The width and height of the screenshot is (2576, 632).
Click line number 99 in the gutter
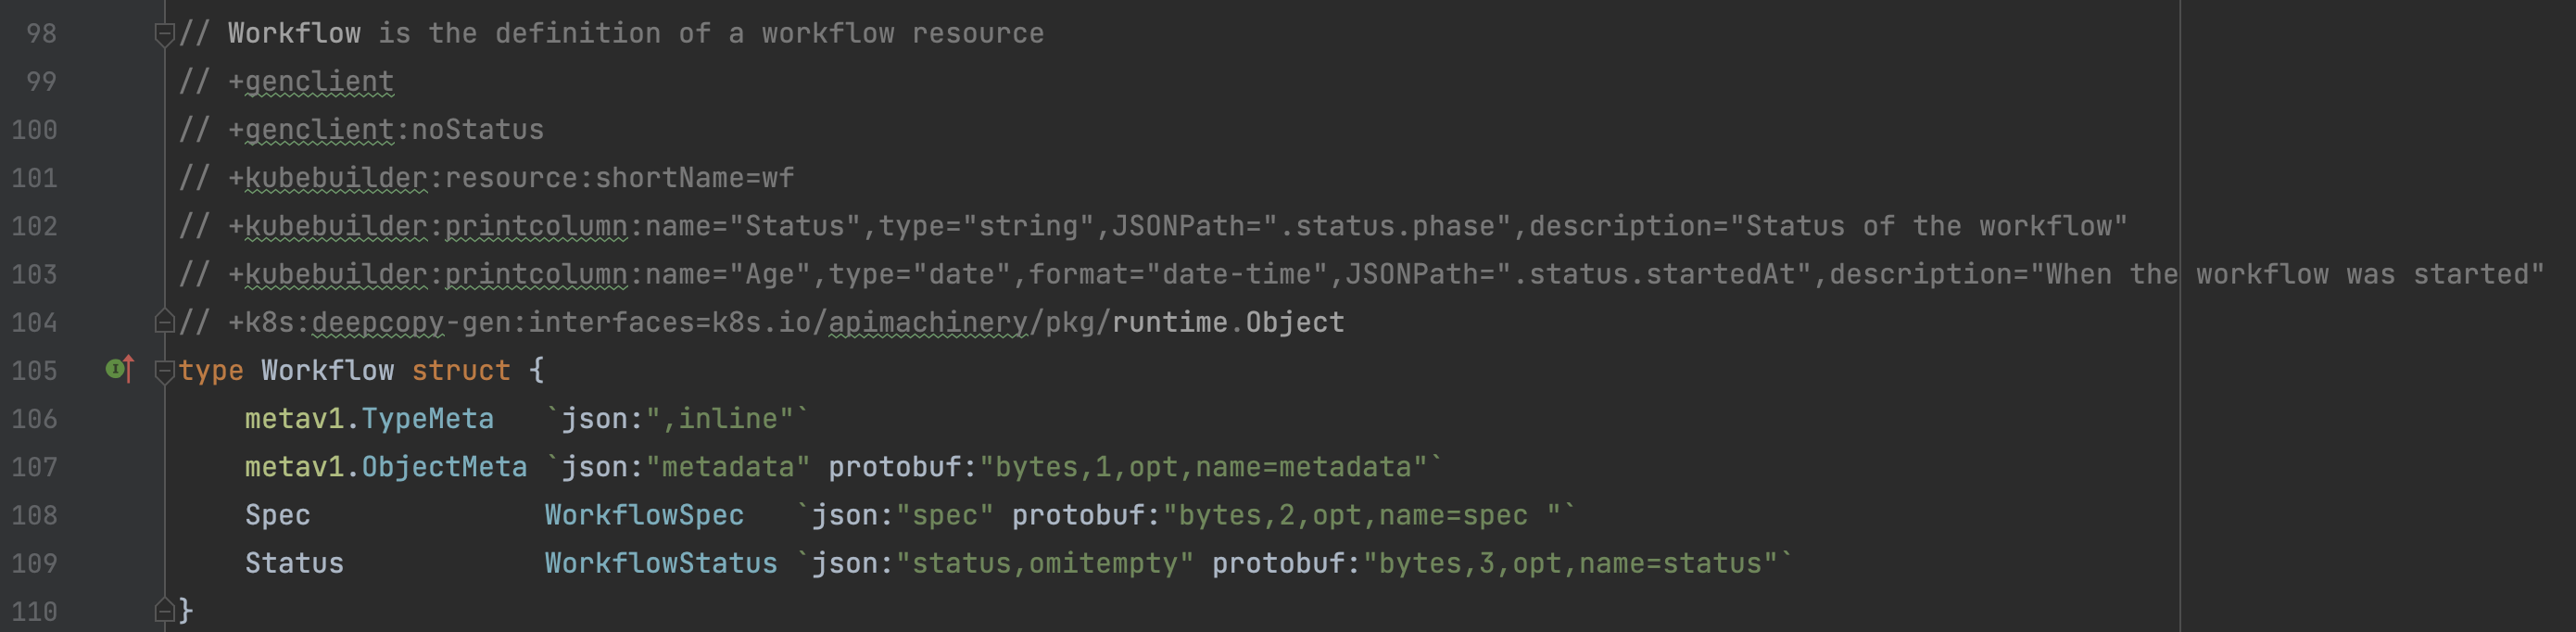coord(41,82)
